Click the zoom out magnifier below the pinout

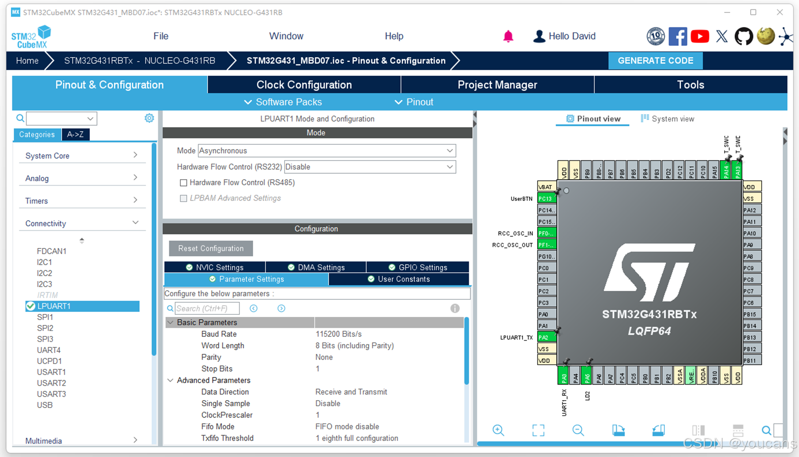pyautogui.click(x=578, y=430)
